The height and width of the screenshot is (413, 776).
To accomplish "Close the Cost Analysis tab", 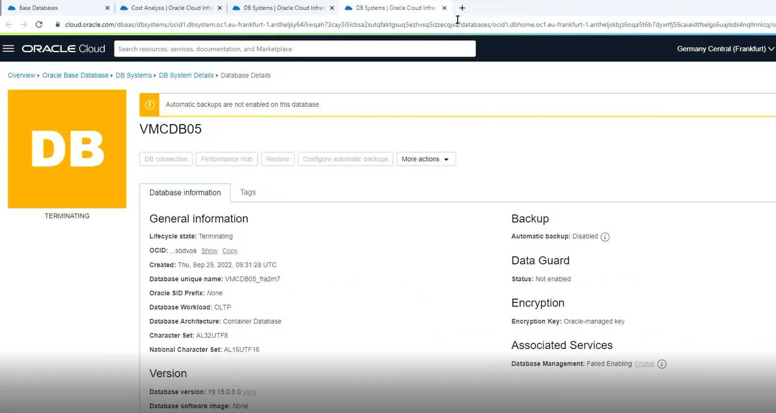I will click(x=220, y=8).
